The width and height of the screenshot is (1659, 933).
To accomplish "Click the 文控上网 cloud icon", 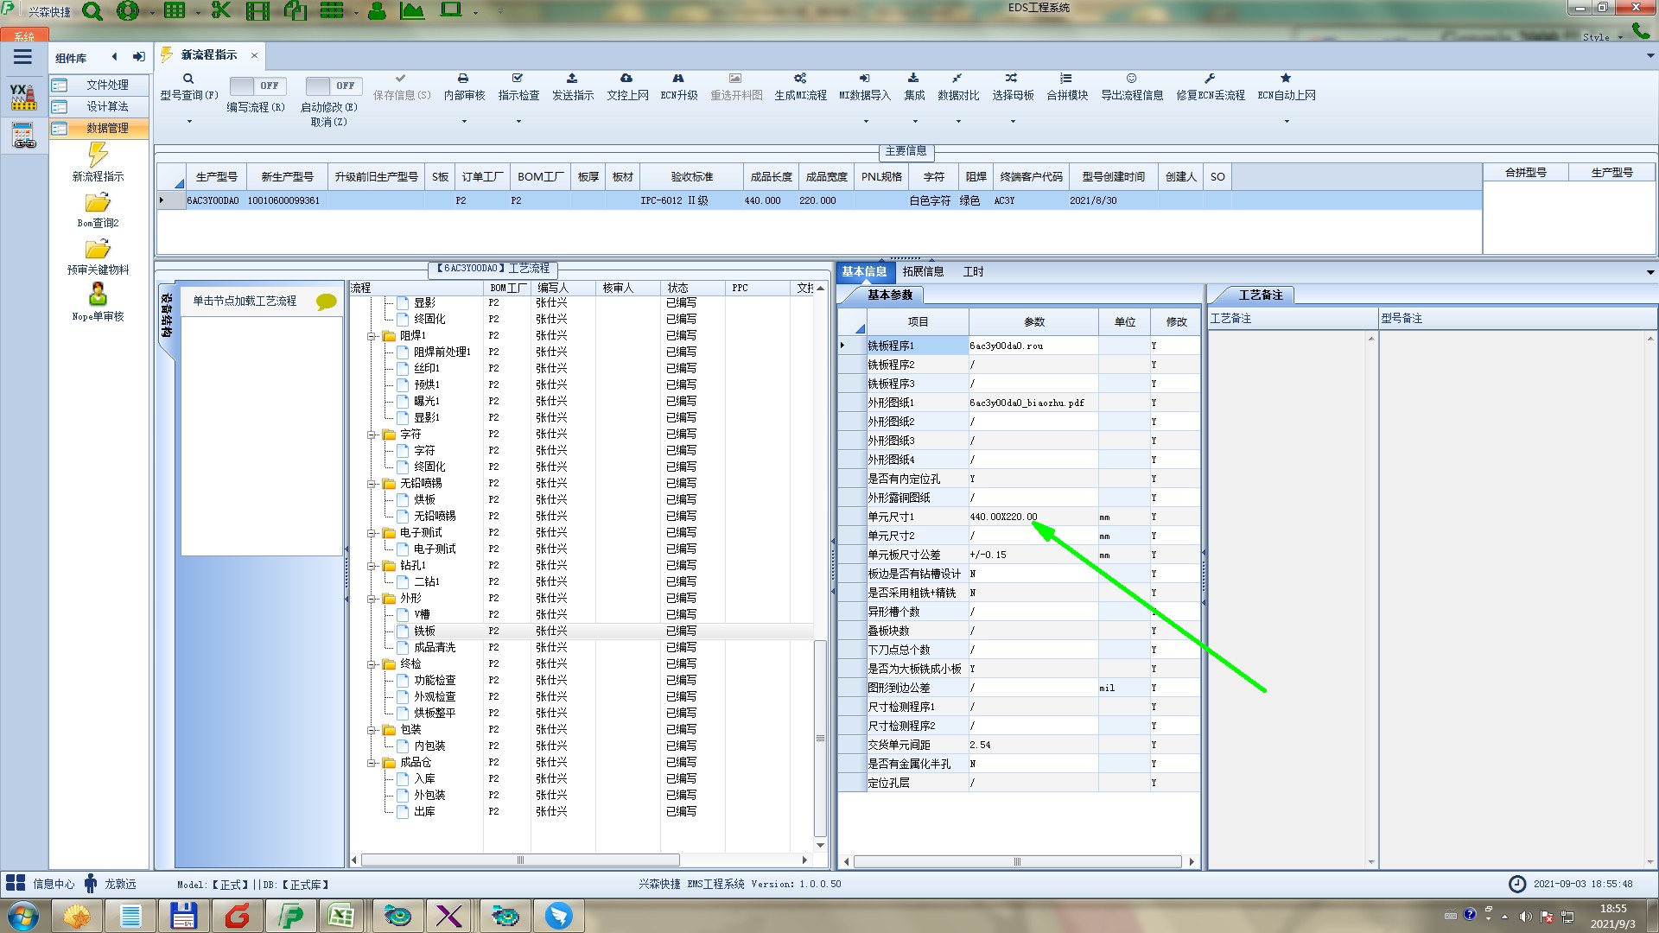I will (626, 79).
